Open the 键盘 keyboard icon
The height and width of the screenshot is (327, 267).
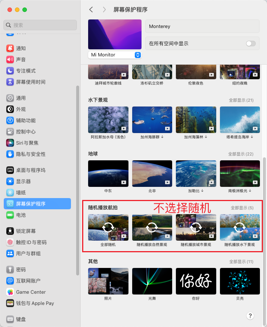(10, 319)
